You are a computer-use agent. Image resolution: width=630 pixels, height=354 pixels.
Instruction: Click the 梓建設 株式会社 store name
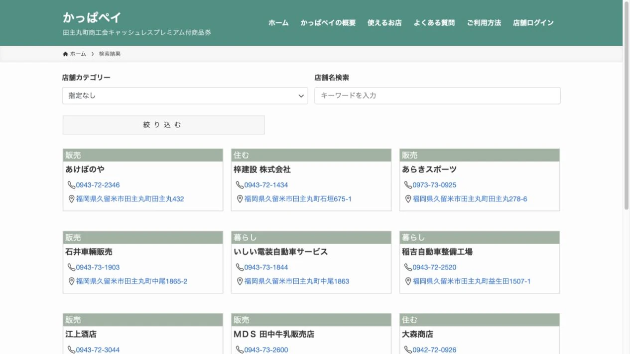tap(262, 170)
